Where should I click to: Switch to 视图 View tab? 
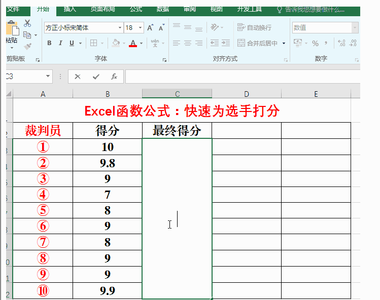tap(217, 9)
